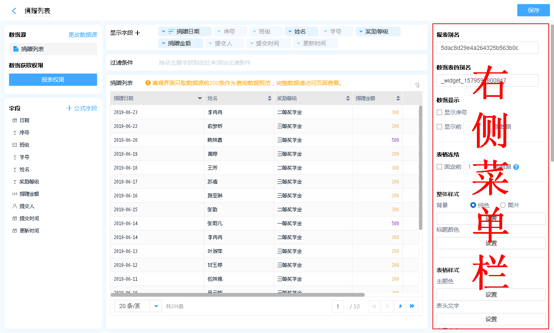Click the blue help icon in 表格冻结
The image size is (554, 333).
(x=516, y=167)
